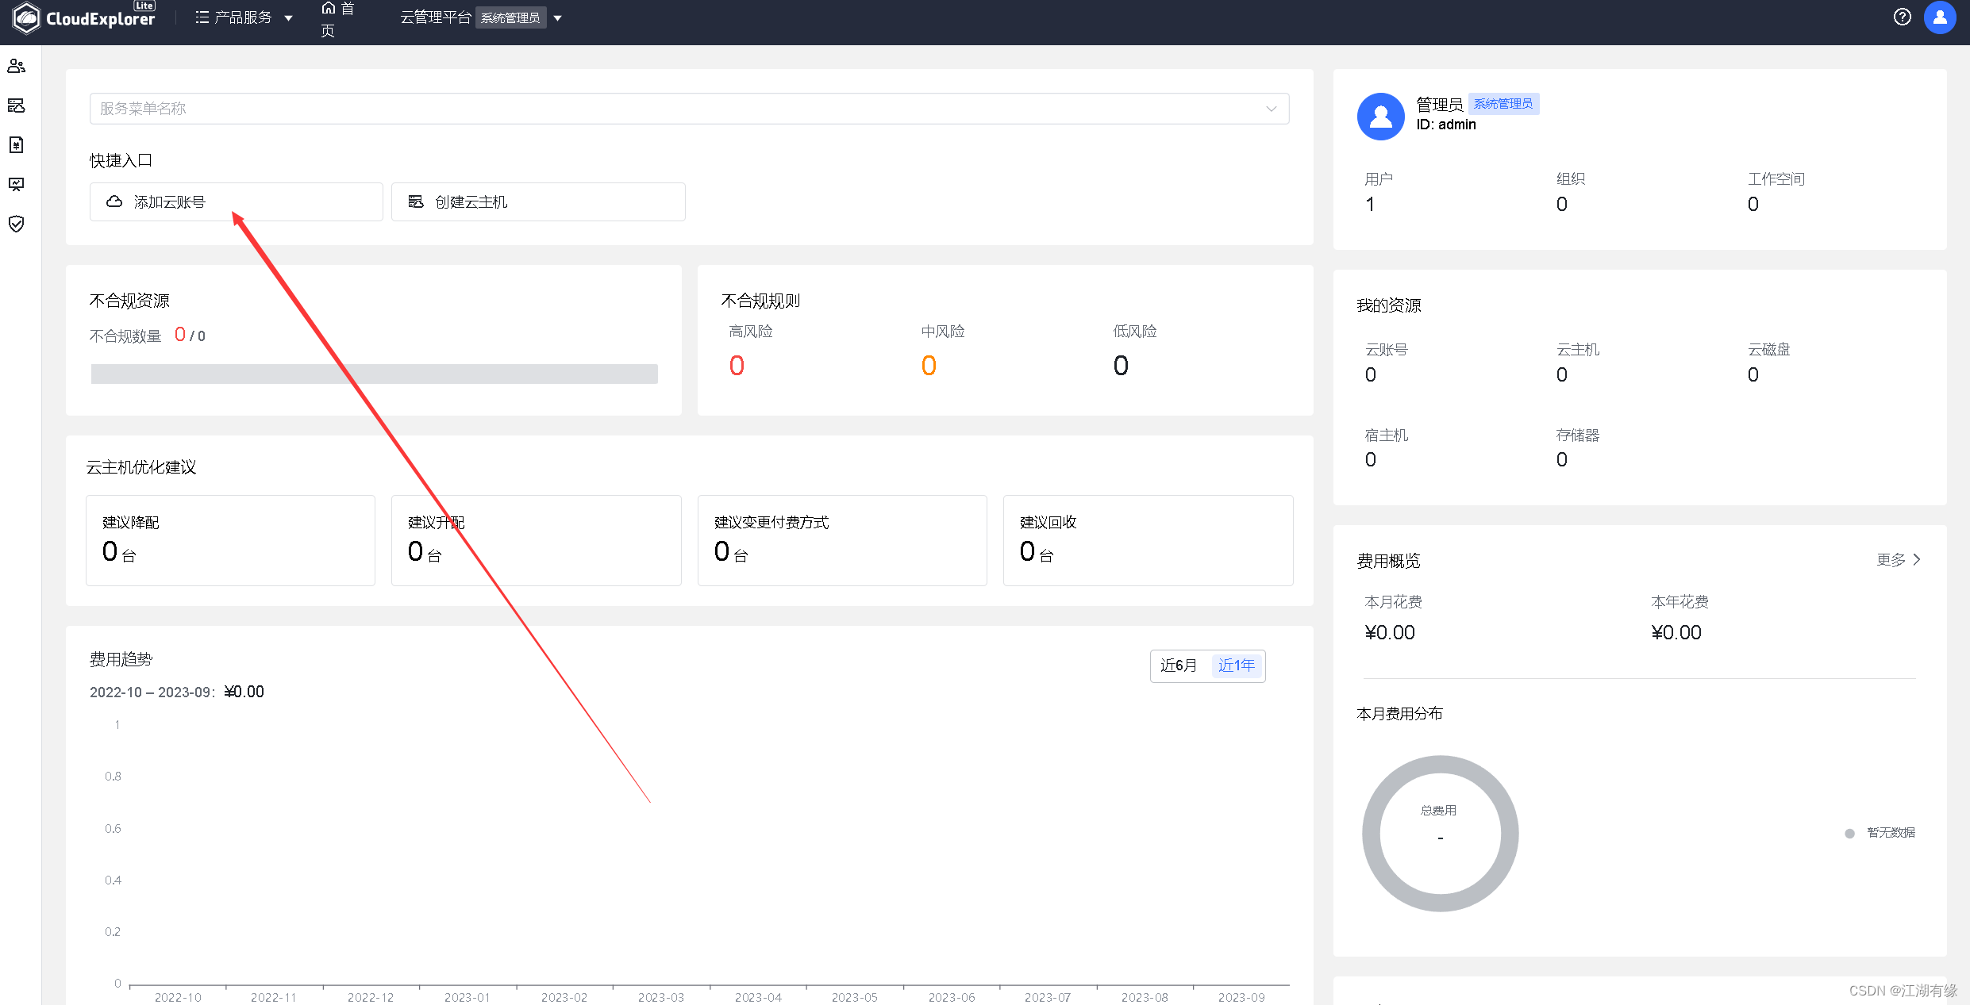
Task: Click the 本年花费 amount
Action: pyautogui.click(x=1676, y=633)
